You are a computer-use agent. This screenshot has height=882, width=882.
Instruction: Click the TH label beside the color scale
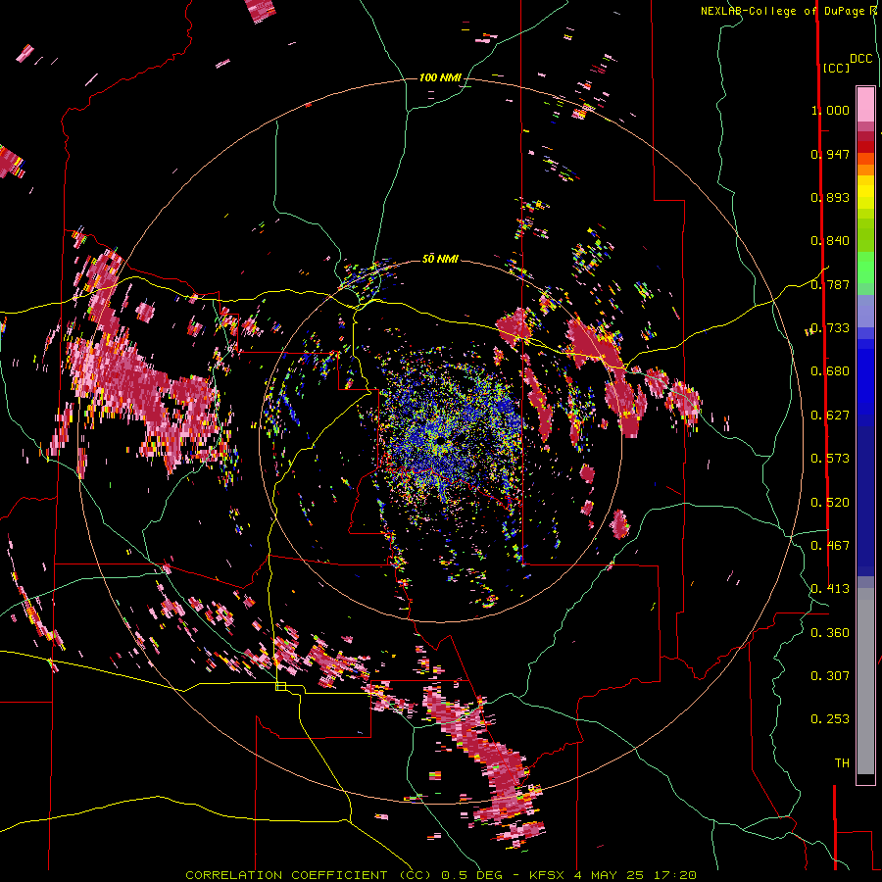click(x=842, y=763)
